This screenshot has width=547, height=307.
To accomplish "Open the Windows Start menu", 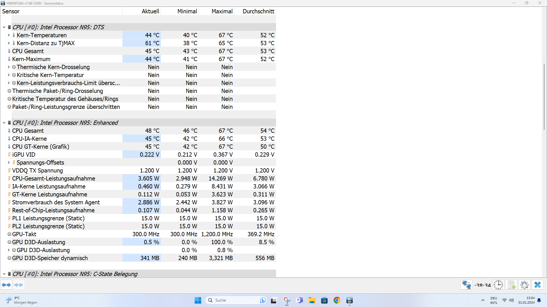I will (x=198, y=300).
